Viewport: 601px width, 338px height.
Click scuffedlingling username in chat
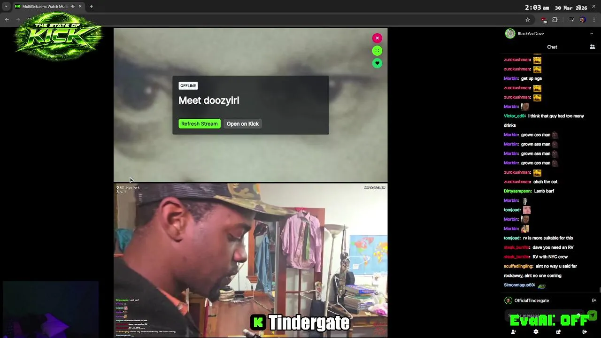(519, 266)
